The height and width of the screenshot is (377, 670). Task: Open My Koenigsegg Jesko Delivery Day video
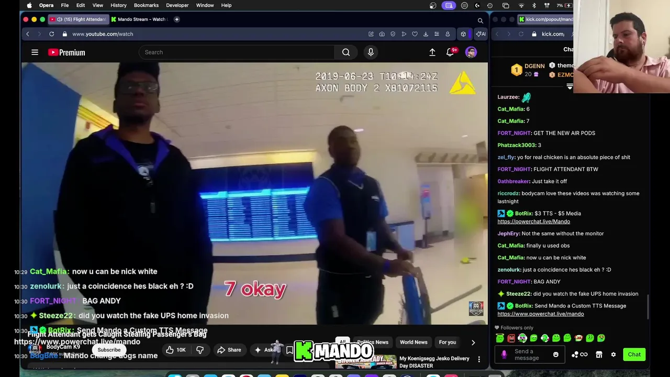pyautogui.click(x=434, y=362)
